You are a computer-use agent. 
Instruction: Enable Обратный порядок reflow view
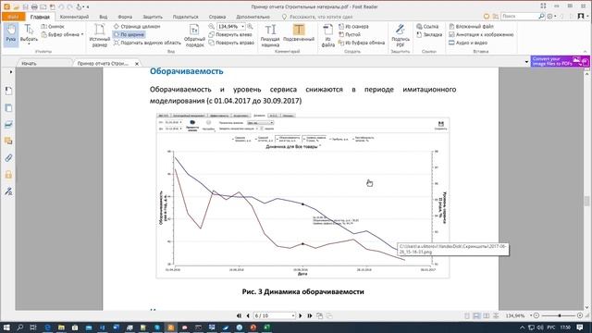tap(194, 35)
